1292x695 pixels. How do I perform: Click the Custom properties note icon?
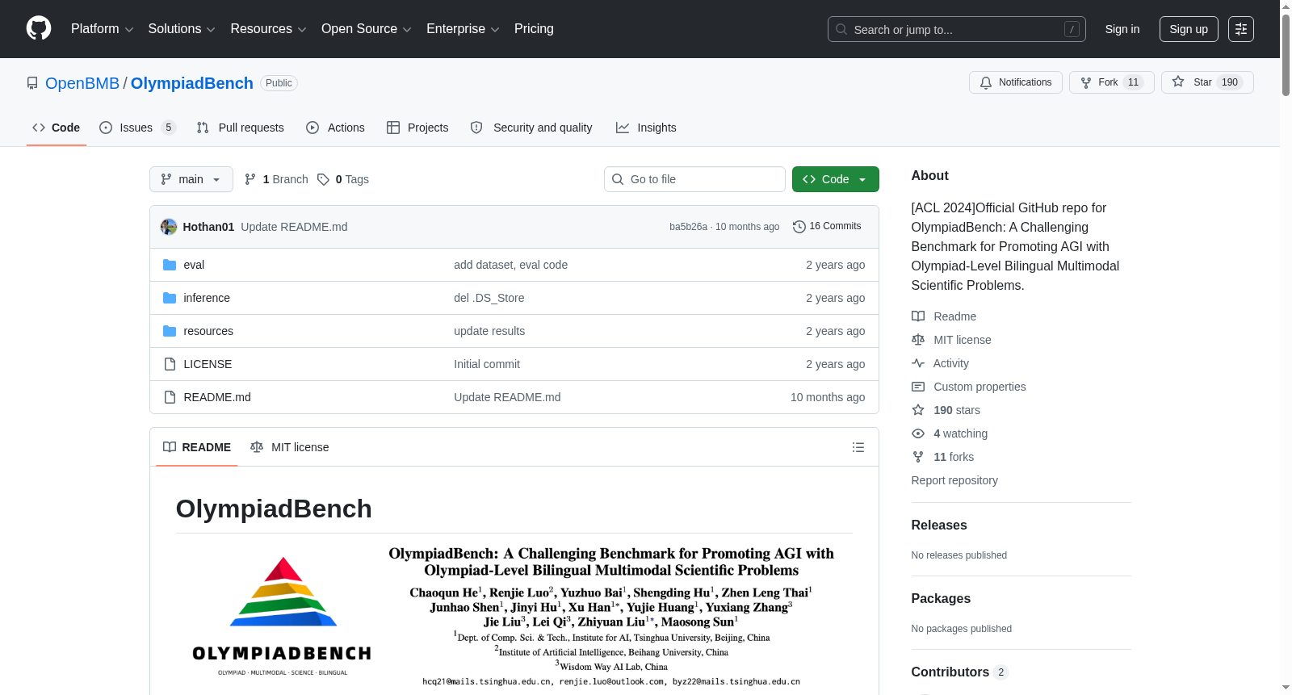click(x=918, y=387)
